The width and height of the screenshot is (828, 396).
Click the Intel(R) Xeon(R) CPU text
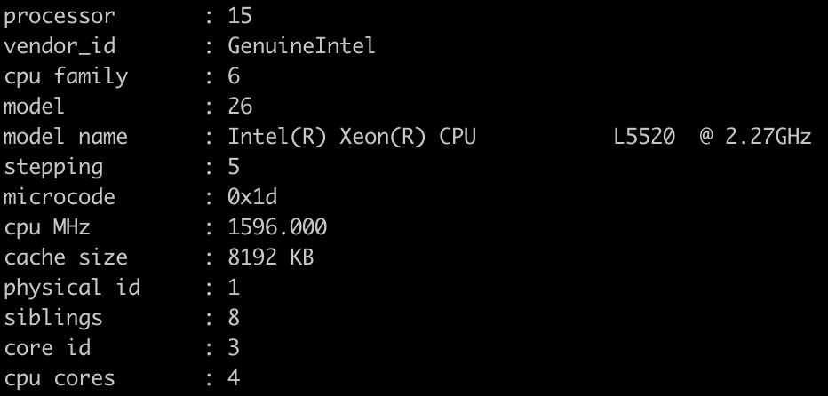[352, 137]
